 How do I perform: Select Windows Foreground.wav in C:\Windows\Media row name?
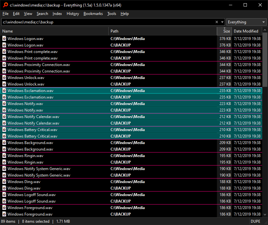click(x=30, y=208)
